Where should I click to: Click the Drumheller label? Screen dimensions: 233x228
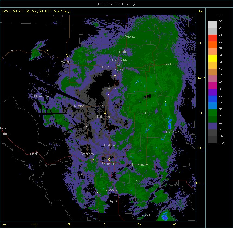172,132
